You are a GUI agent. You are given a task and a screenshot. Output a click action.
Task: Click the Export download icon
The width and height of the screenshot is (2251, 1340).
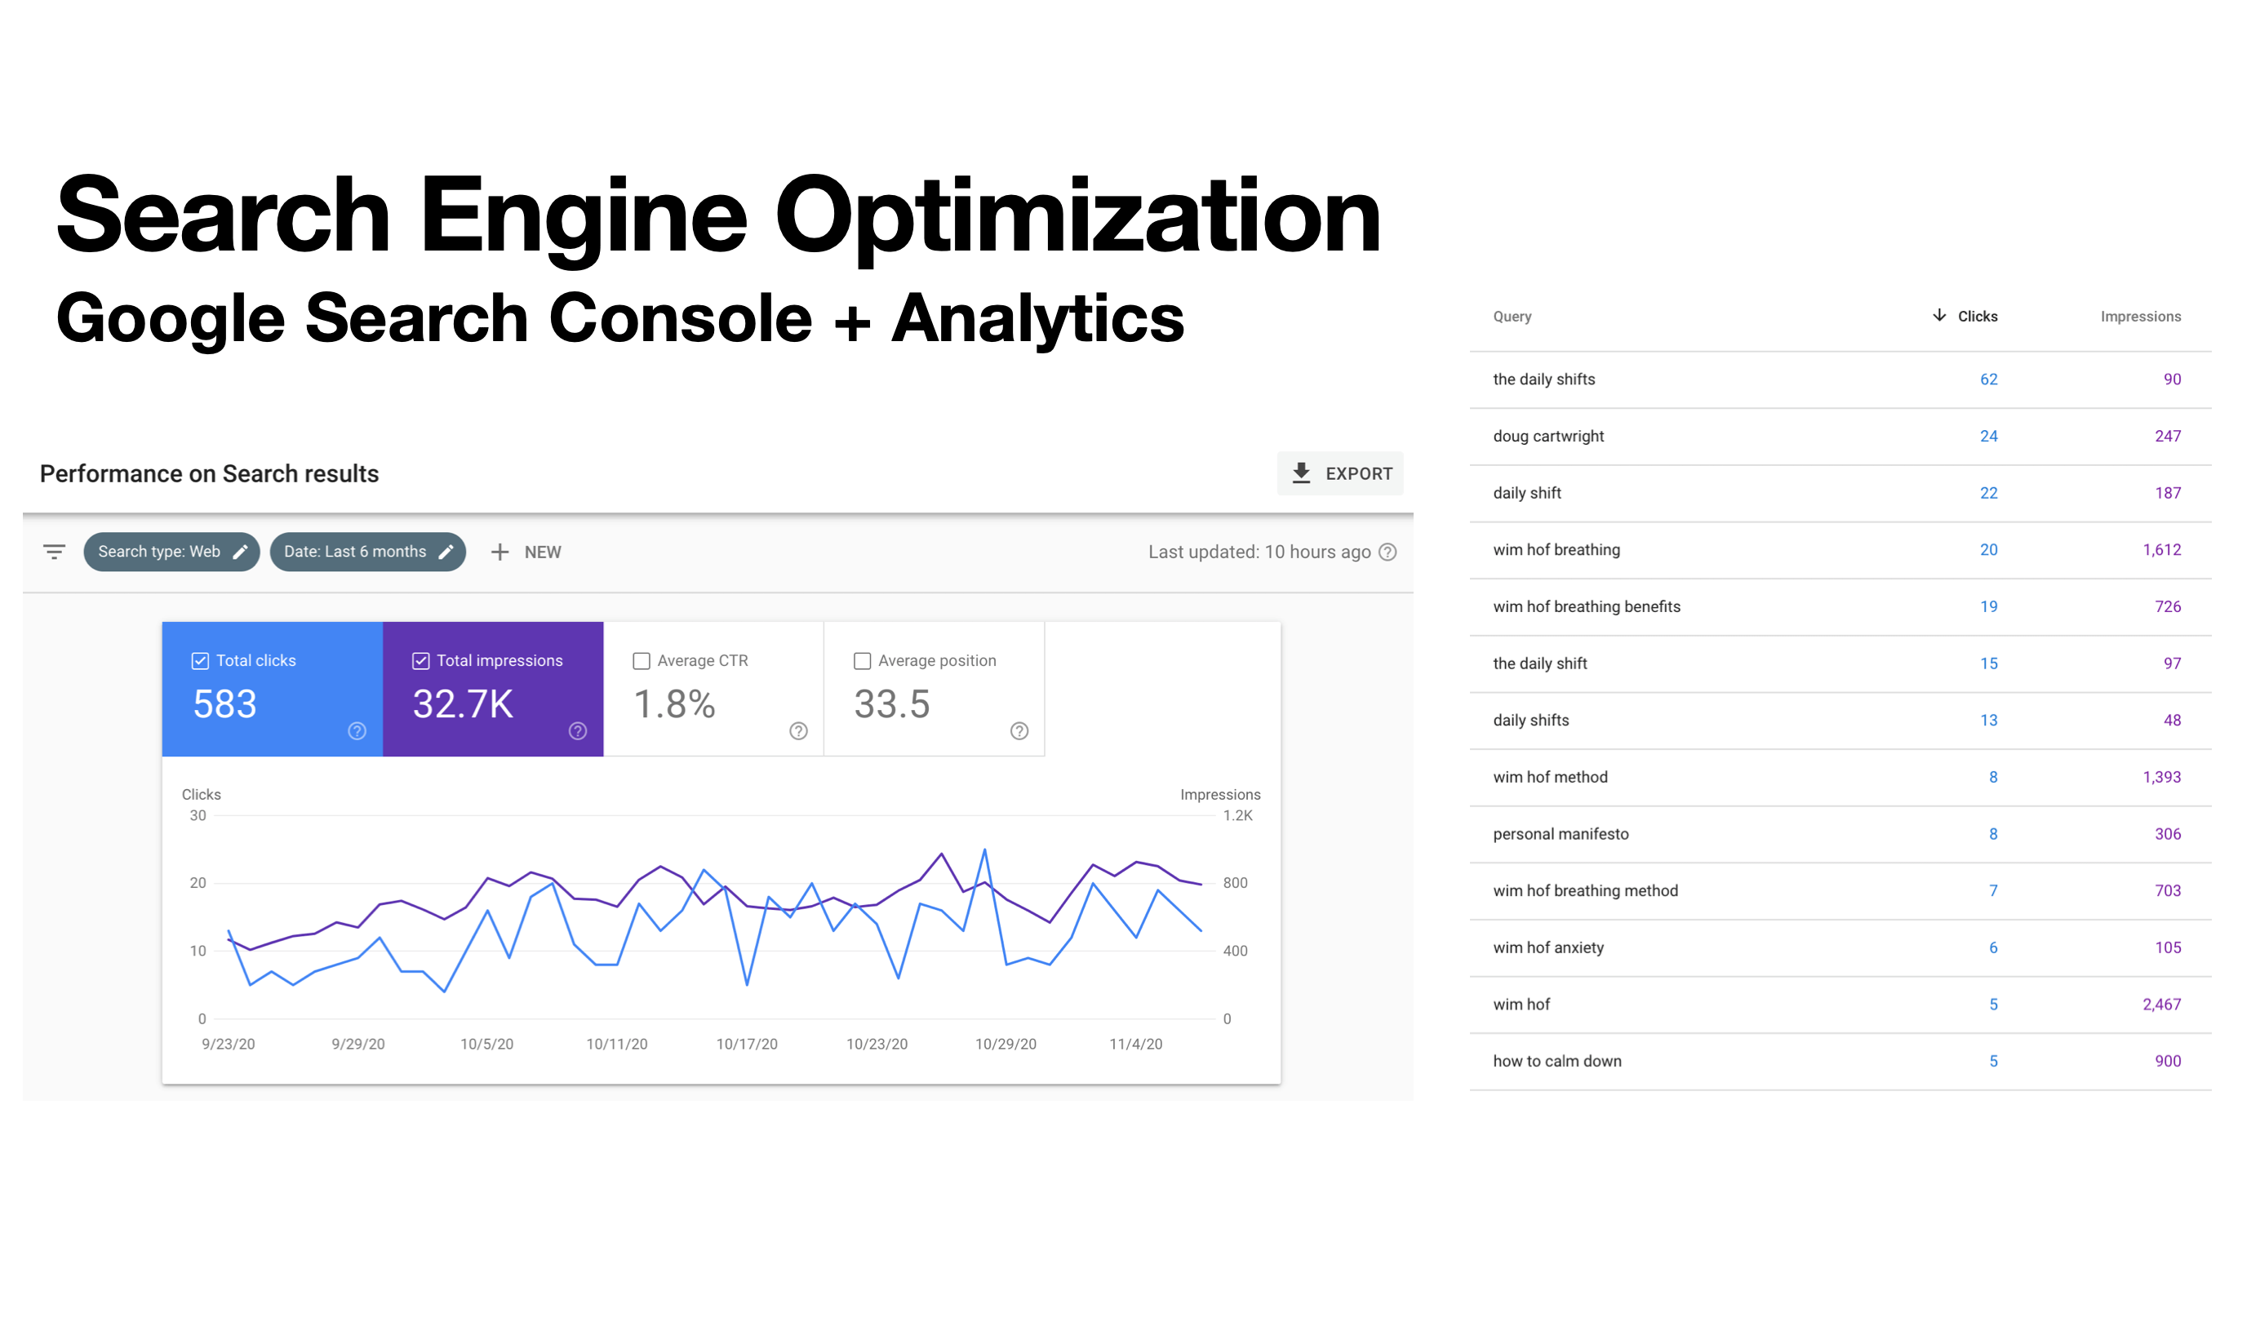[1301, 473]
